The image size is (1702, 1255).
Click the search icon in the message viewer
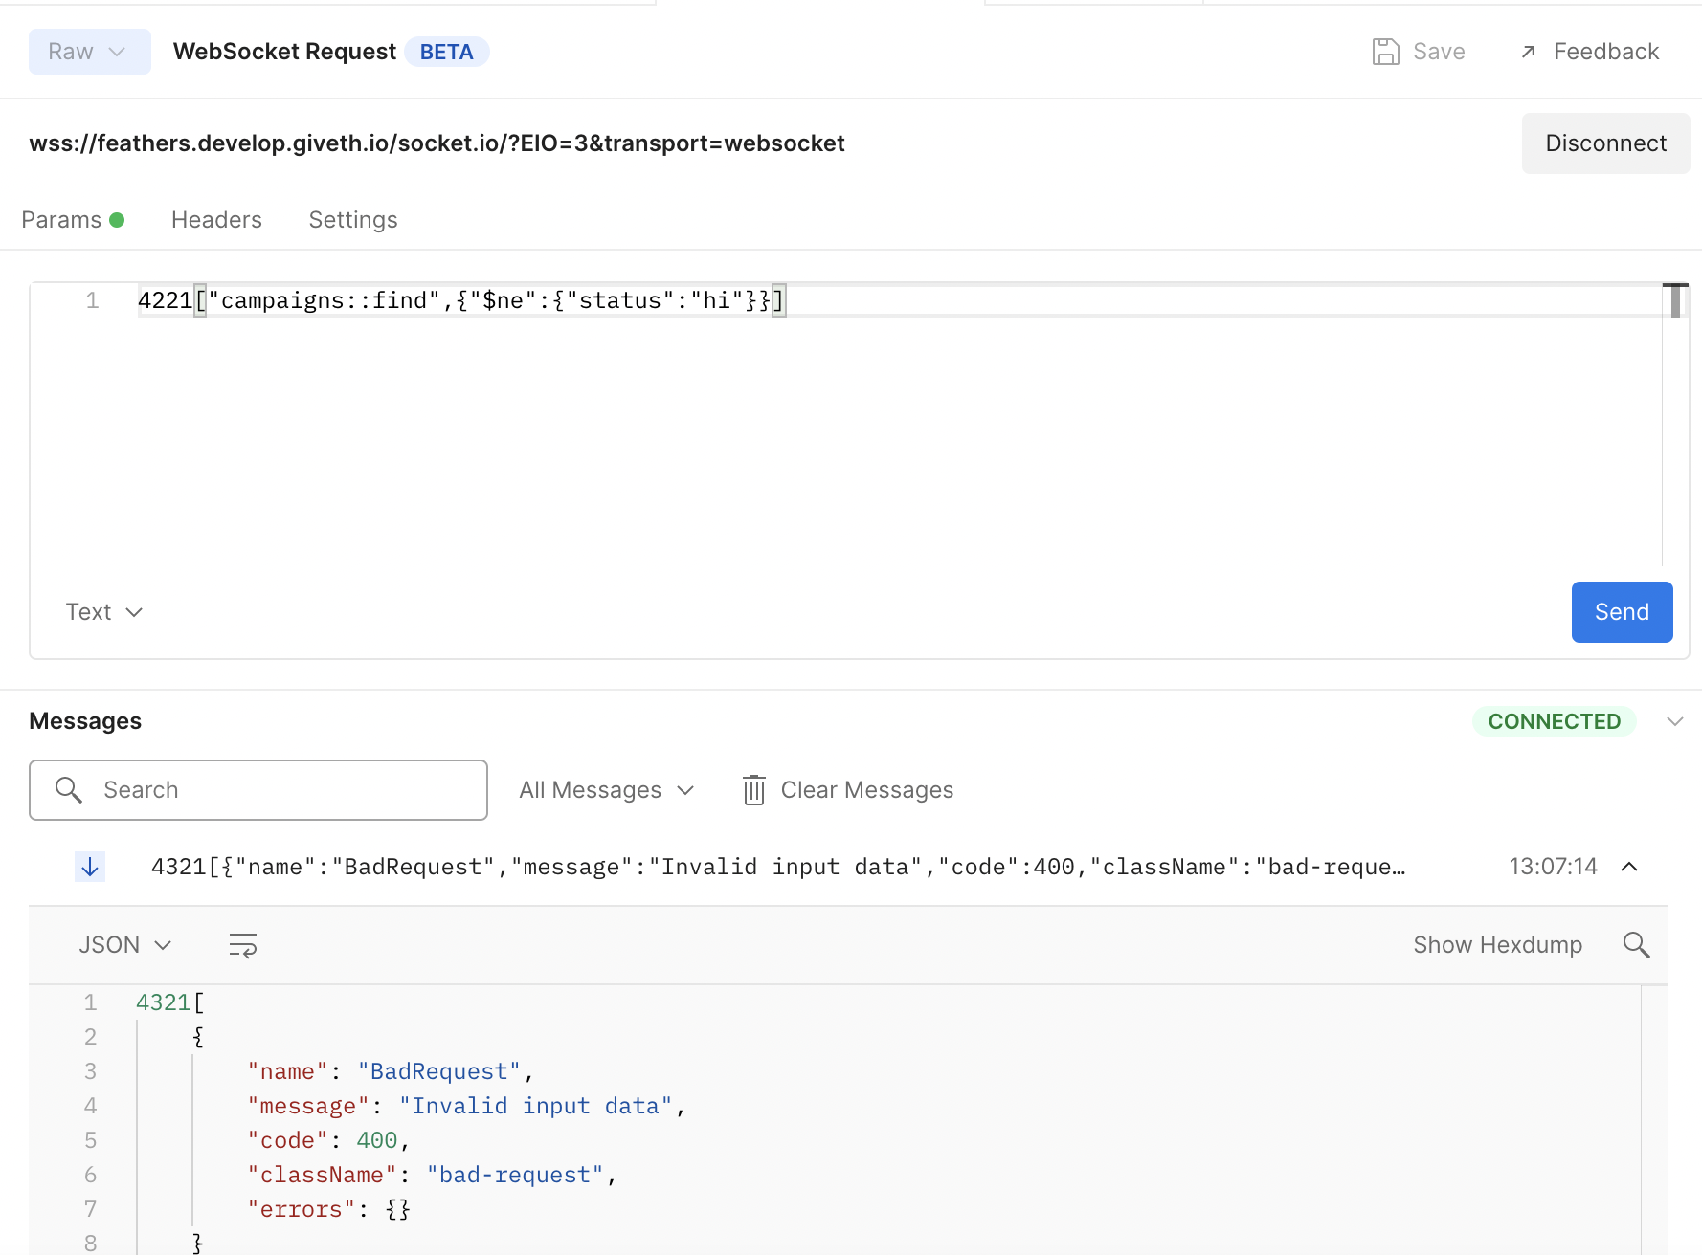point(1636,945)
